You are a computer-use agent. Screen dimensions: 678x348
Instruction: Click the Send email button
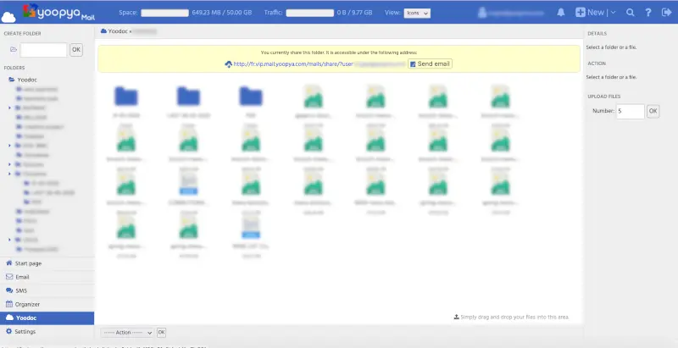pos(431,64)
